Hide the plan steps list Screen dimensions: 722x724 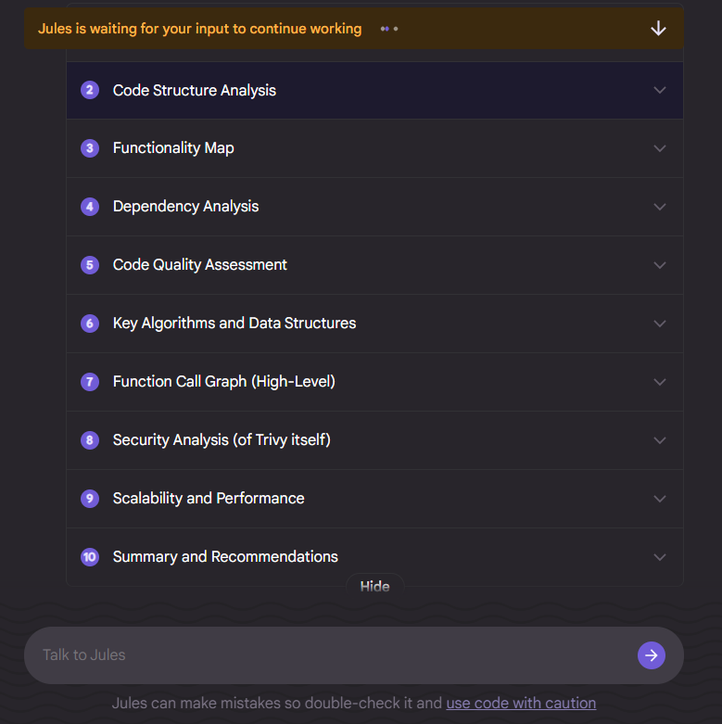click(374, 586)
